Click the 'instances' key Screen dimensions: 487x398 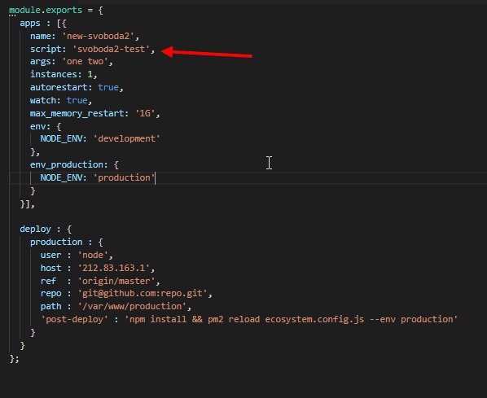click(x=54, y=75)
